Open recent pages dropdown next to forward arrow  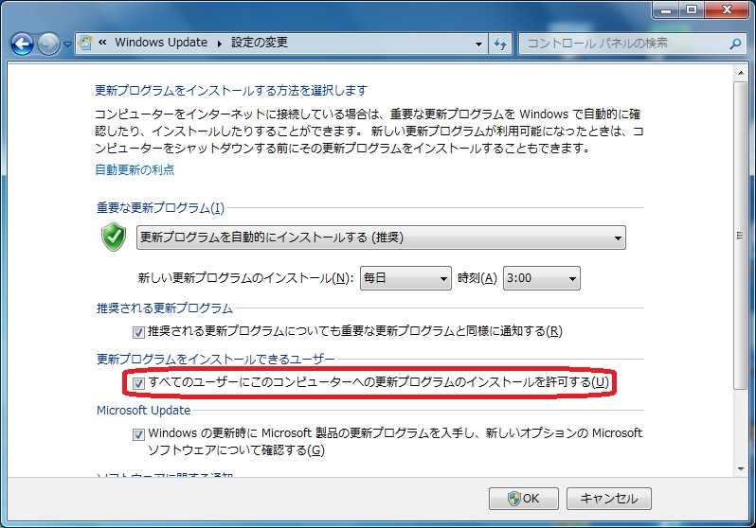point(67,44)
